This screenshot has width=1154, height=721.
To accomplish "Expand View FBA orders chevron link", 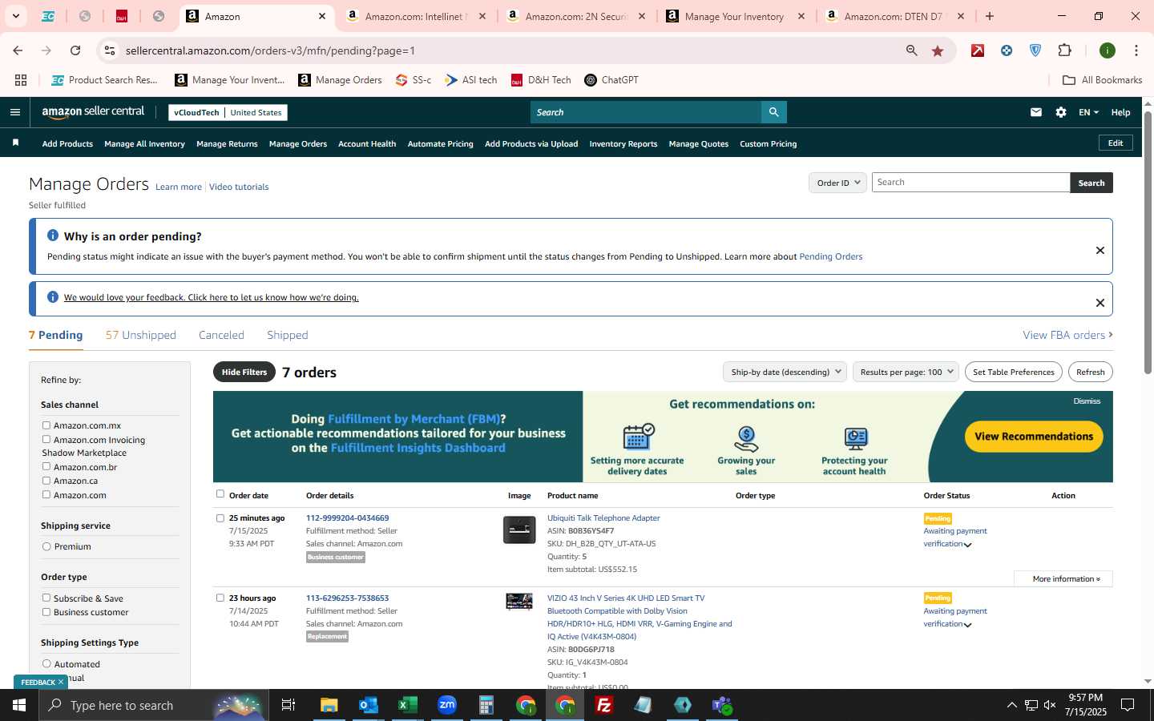I will 1067,335.
